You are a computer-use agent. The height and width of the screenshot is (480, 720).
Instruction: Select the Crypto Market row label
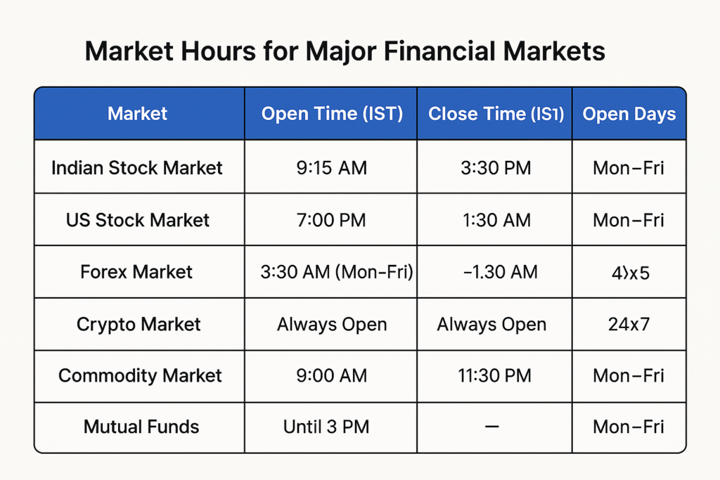[139, 325]
